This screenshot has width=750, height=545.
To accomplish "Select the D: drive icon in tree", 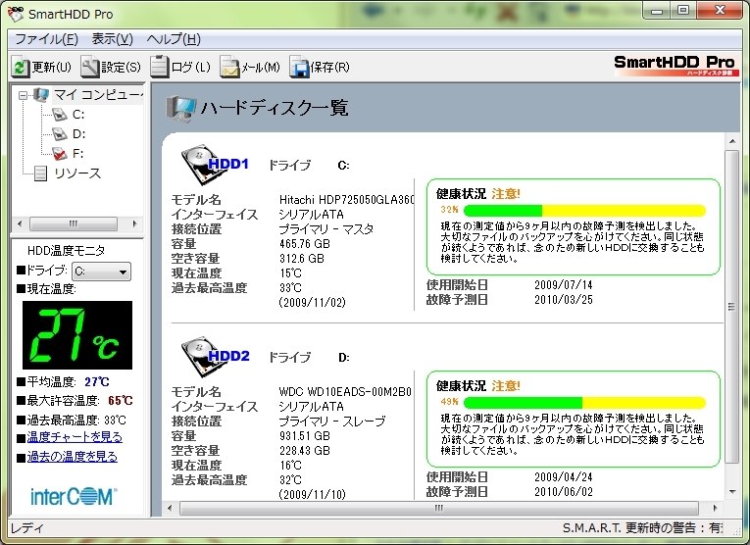I will click(59, 134).
